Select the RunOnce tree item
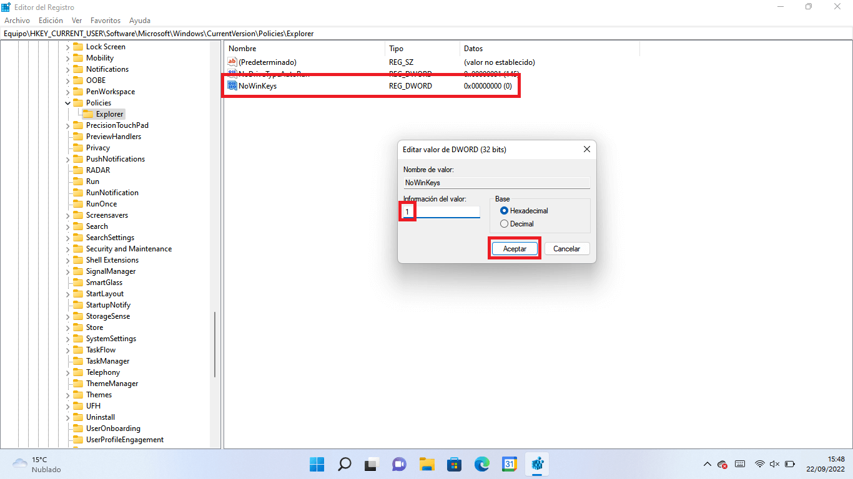853x479 pixels. point(101,204)
